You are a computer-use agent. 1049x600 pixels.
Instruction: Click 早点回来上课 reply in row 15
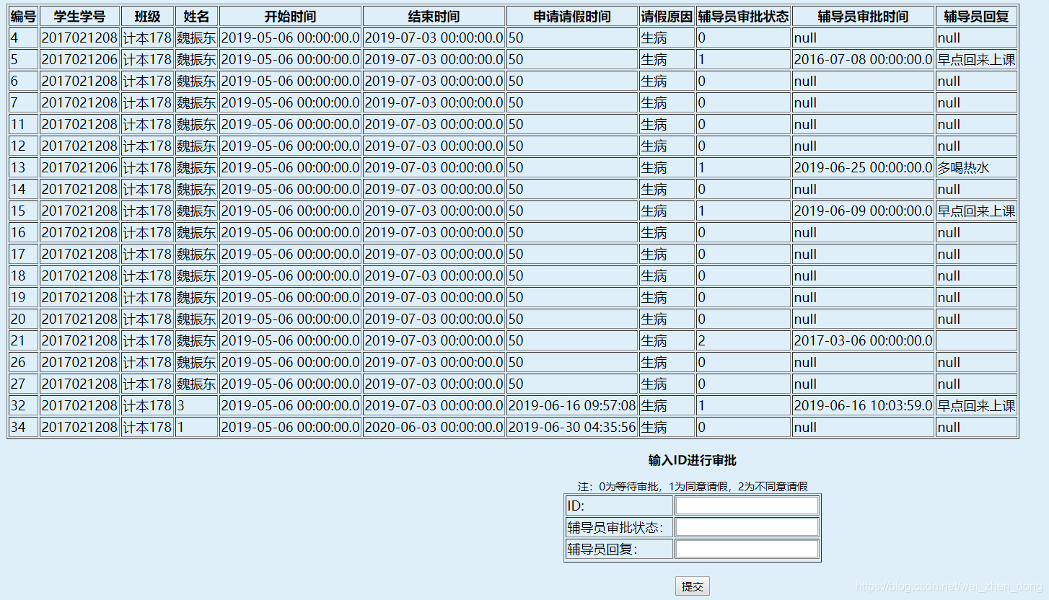976,211
